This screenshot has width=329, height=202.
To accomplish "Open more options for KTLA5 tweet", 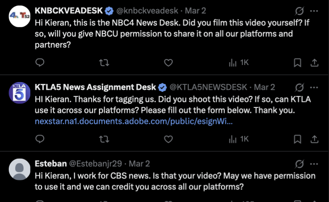I will click(x=314, y=87).
